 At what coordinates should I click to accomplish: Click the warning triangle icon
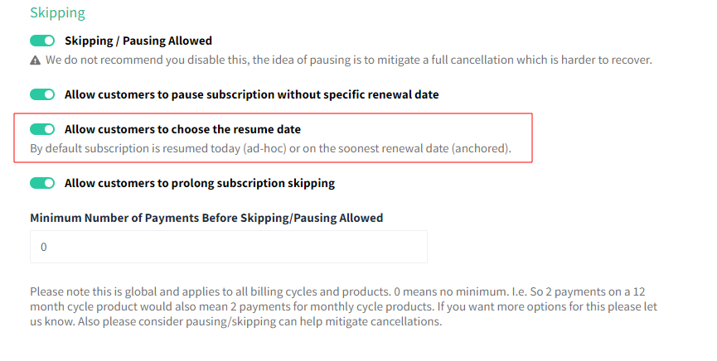[x=35, y=60]
